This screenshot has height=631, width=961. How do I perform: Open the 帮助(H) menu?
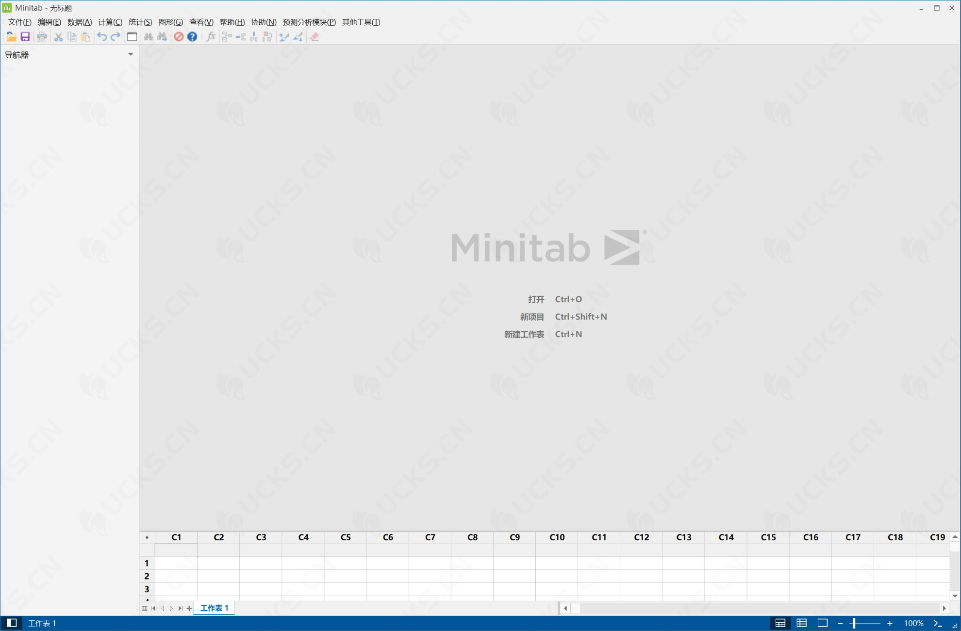pyautogui.click(x=232, y=22)
